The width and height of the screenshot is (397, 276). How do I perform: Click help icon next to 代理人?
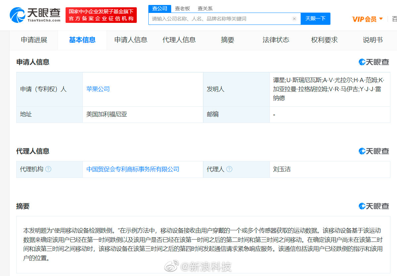point(229,169)
